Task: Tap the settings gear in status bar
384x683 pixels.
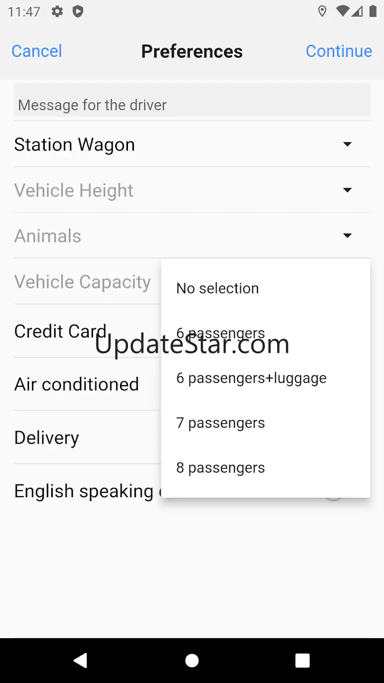Action: point(58,11)
